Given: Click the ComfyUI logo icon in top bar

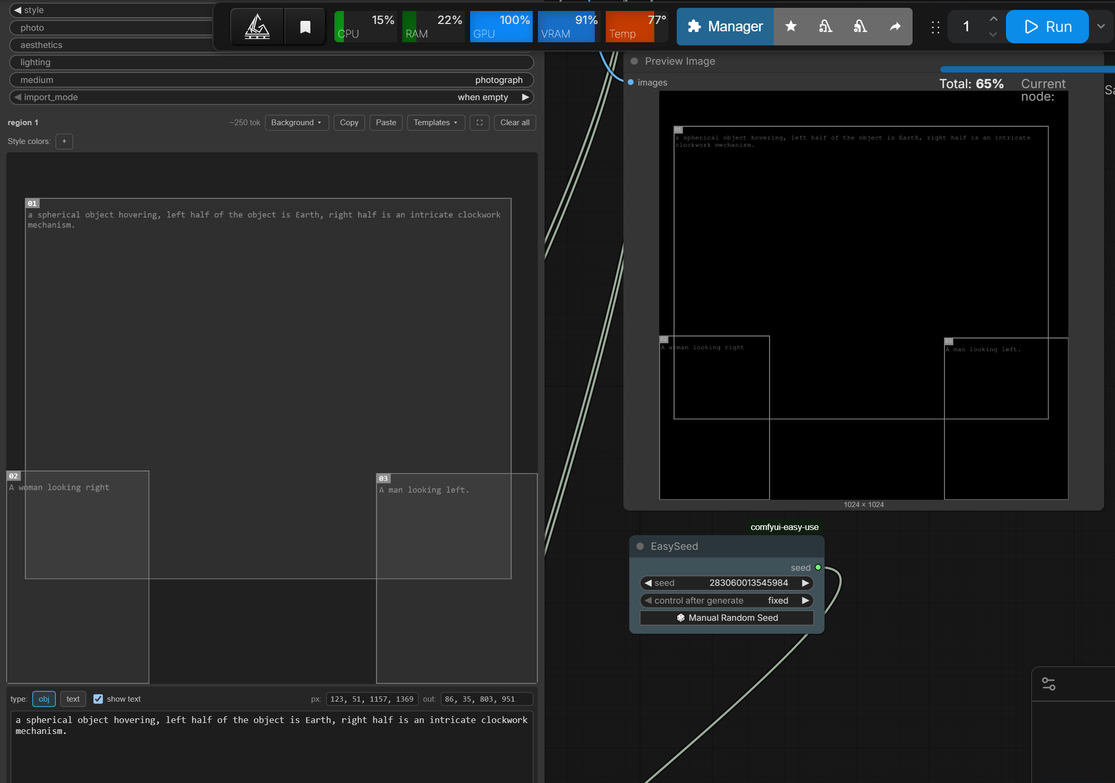Looking at the screenshot, I should 257,27.
